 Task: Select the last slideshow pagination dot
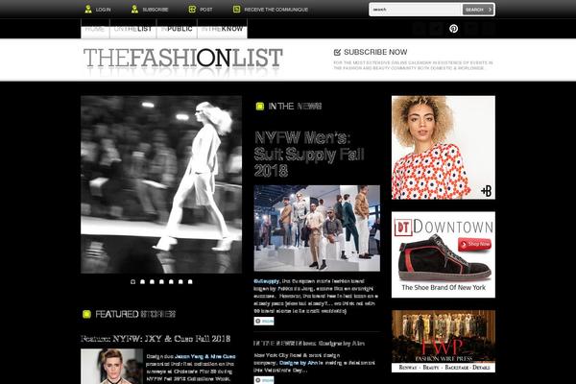point(190,282)
